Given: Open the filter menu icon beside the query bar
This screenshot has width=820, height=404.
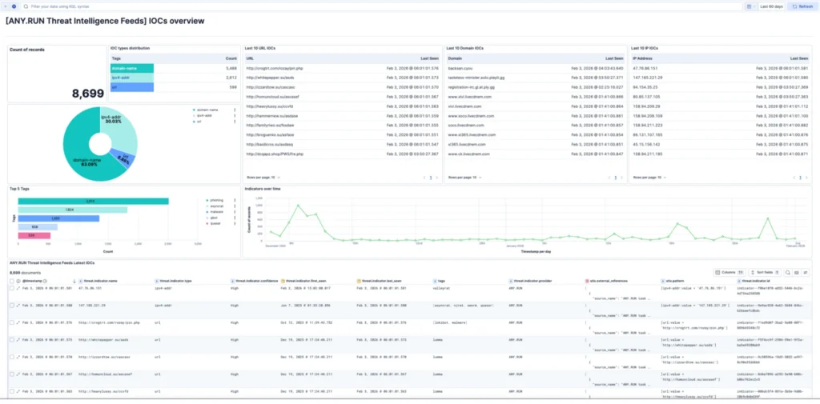Looking at the screenshot, I should 6,6.
